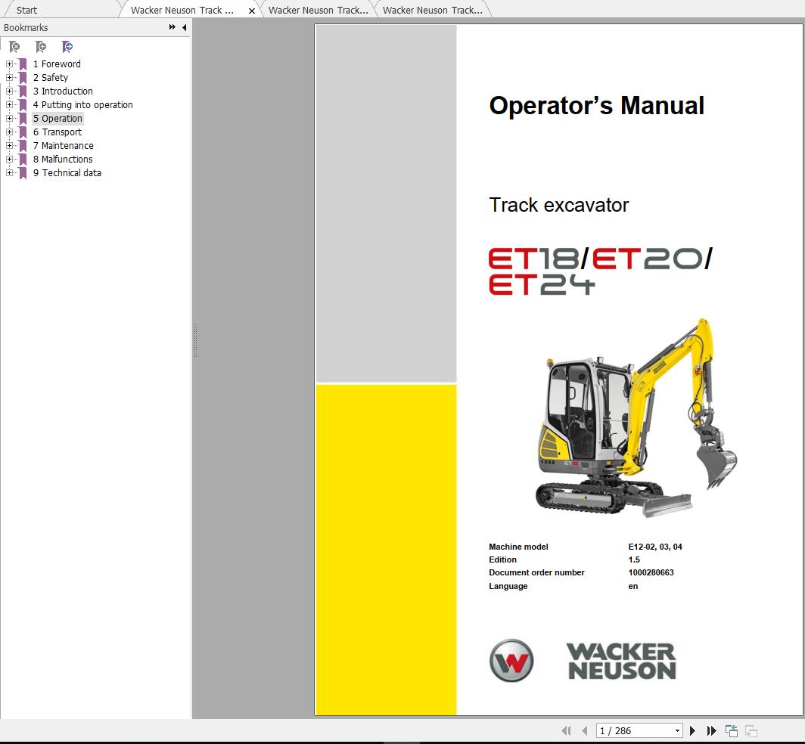Screen dimensions: 805x744
Task: Click the next view icon
Action: coord(751,730)
